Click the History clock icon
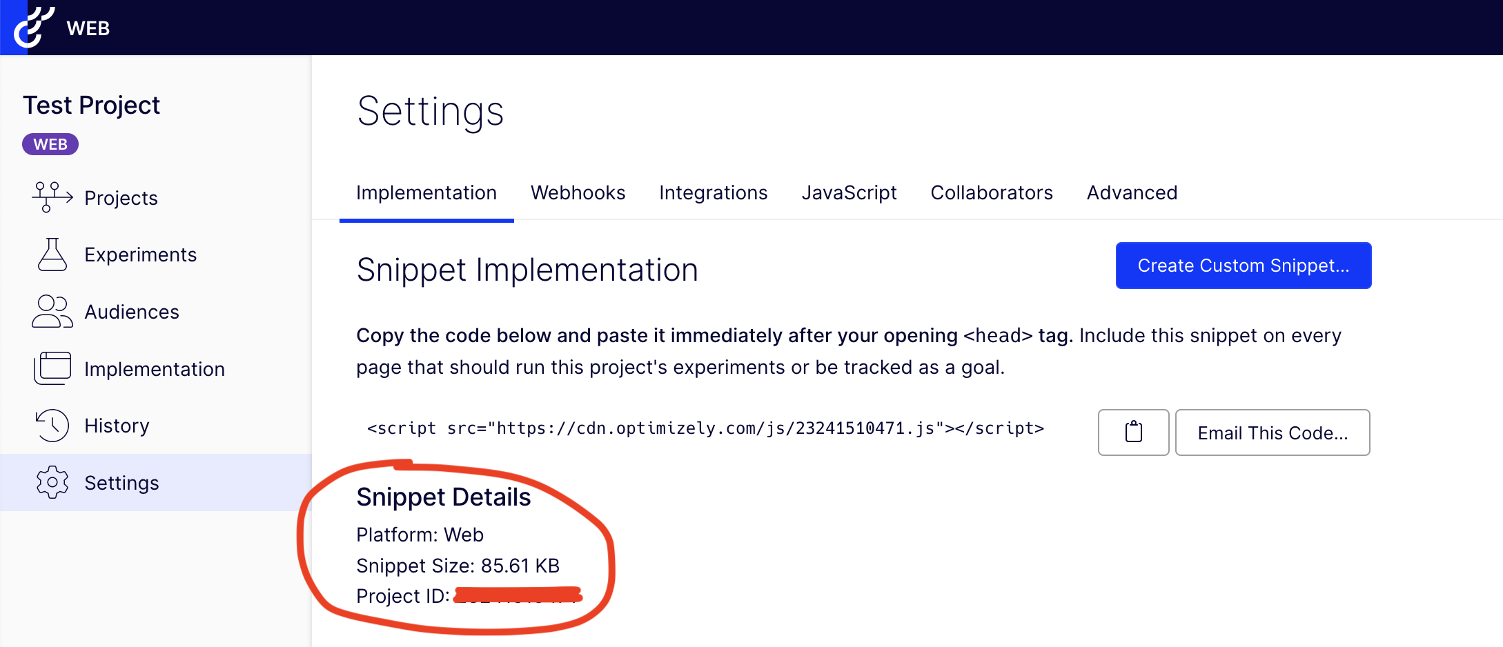1503x647 pixels. point(52,426)
